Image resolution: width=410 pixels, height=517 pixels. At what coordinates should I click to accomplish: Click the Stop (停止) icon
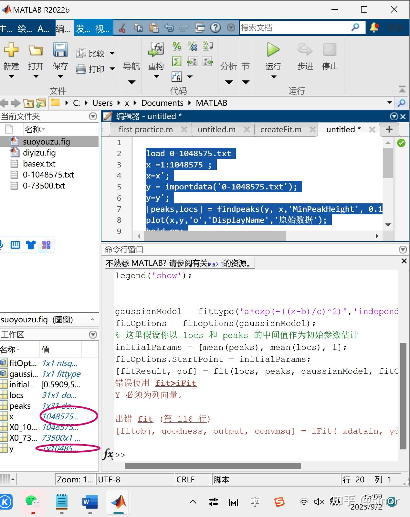[x=330, y=50]
